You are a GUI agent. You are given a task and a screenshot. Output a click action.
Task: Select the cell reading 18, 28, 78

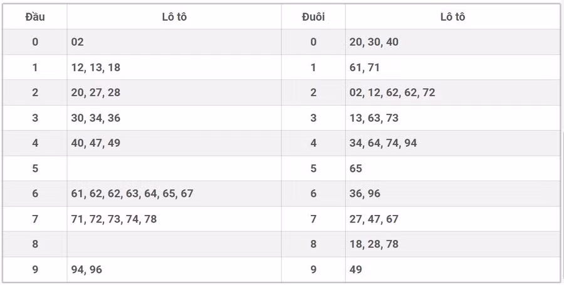point(374,244)
